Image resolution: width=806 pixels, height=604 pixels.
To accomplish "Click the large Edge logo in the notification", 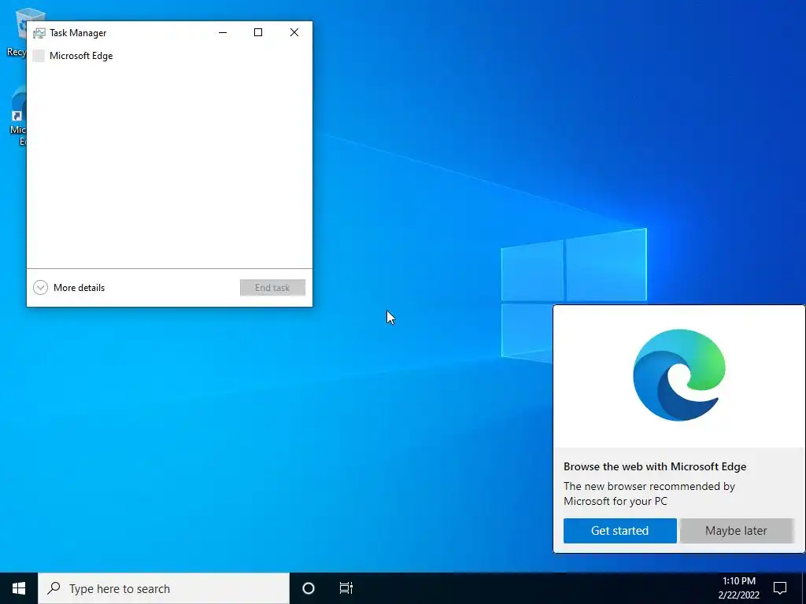I will 679,375.
